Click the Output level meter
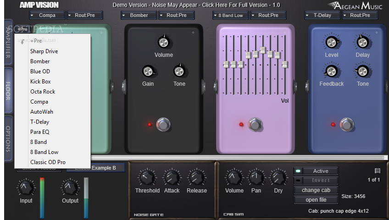Screen dimensions: 389x220 86,198
